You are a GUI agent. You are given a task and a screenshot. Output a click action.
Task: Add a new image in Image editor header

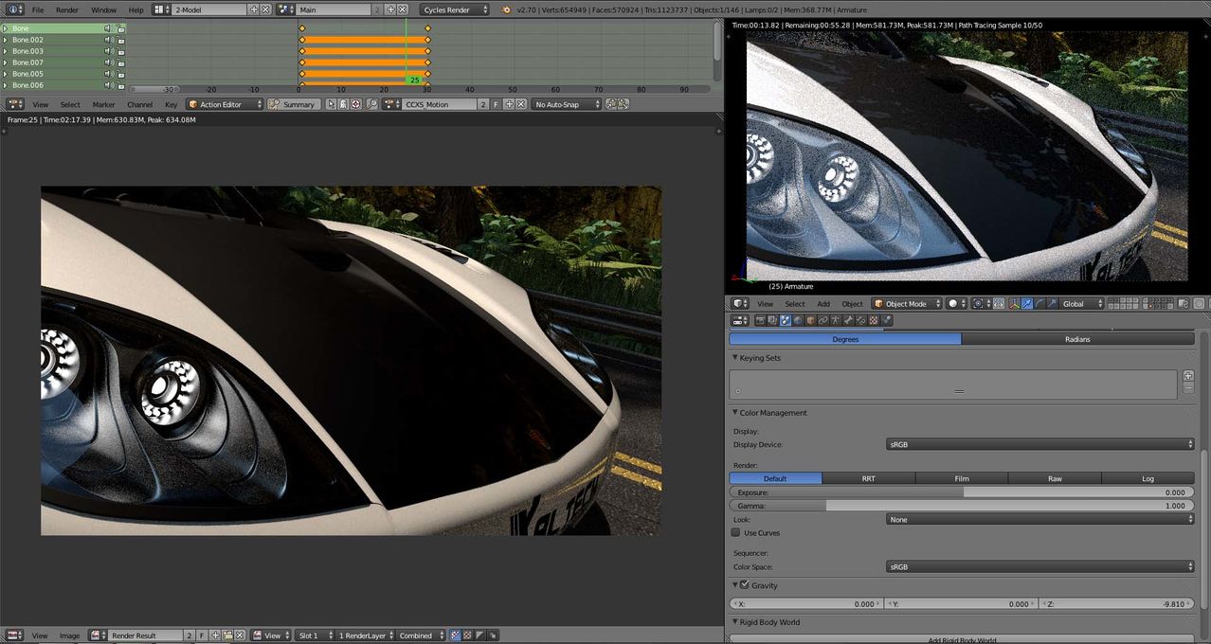pyautogui.click(x=215, y=635)
